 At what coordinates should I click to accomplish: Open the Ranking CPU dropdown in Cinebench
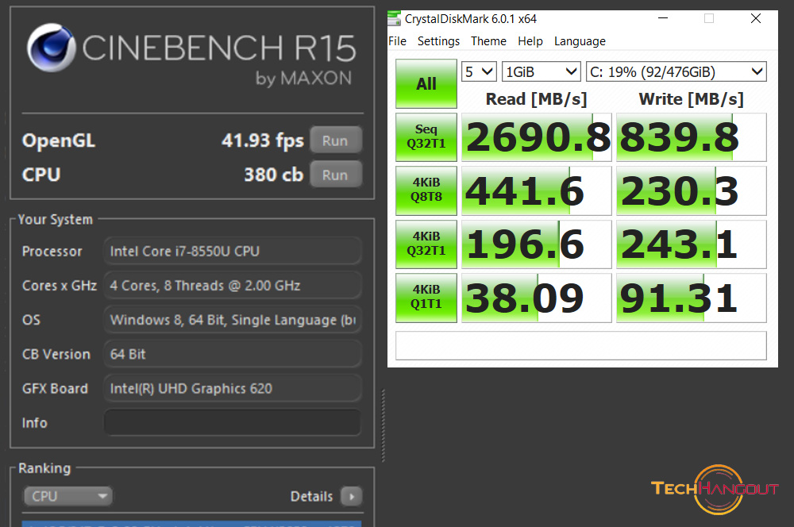click(67, 496)
